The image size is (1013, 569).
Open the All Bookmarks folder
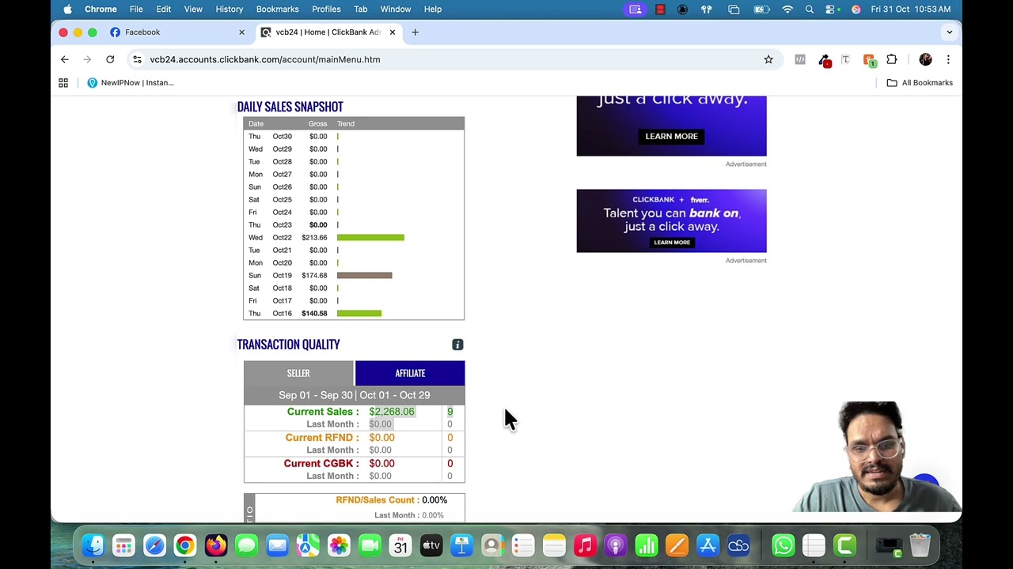[x=920, y=82]
